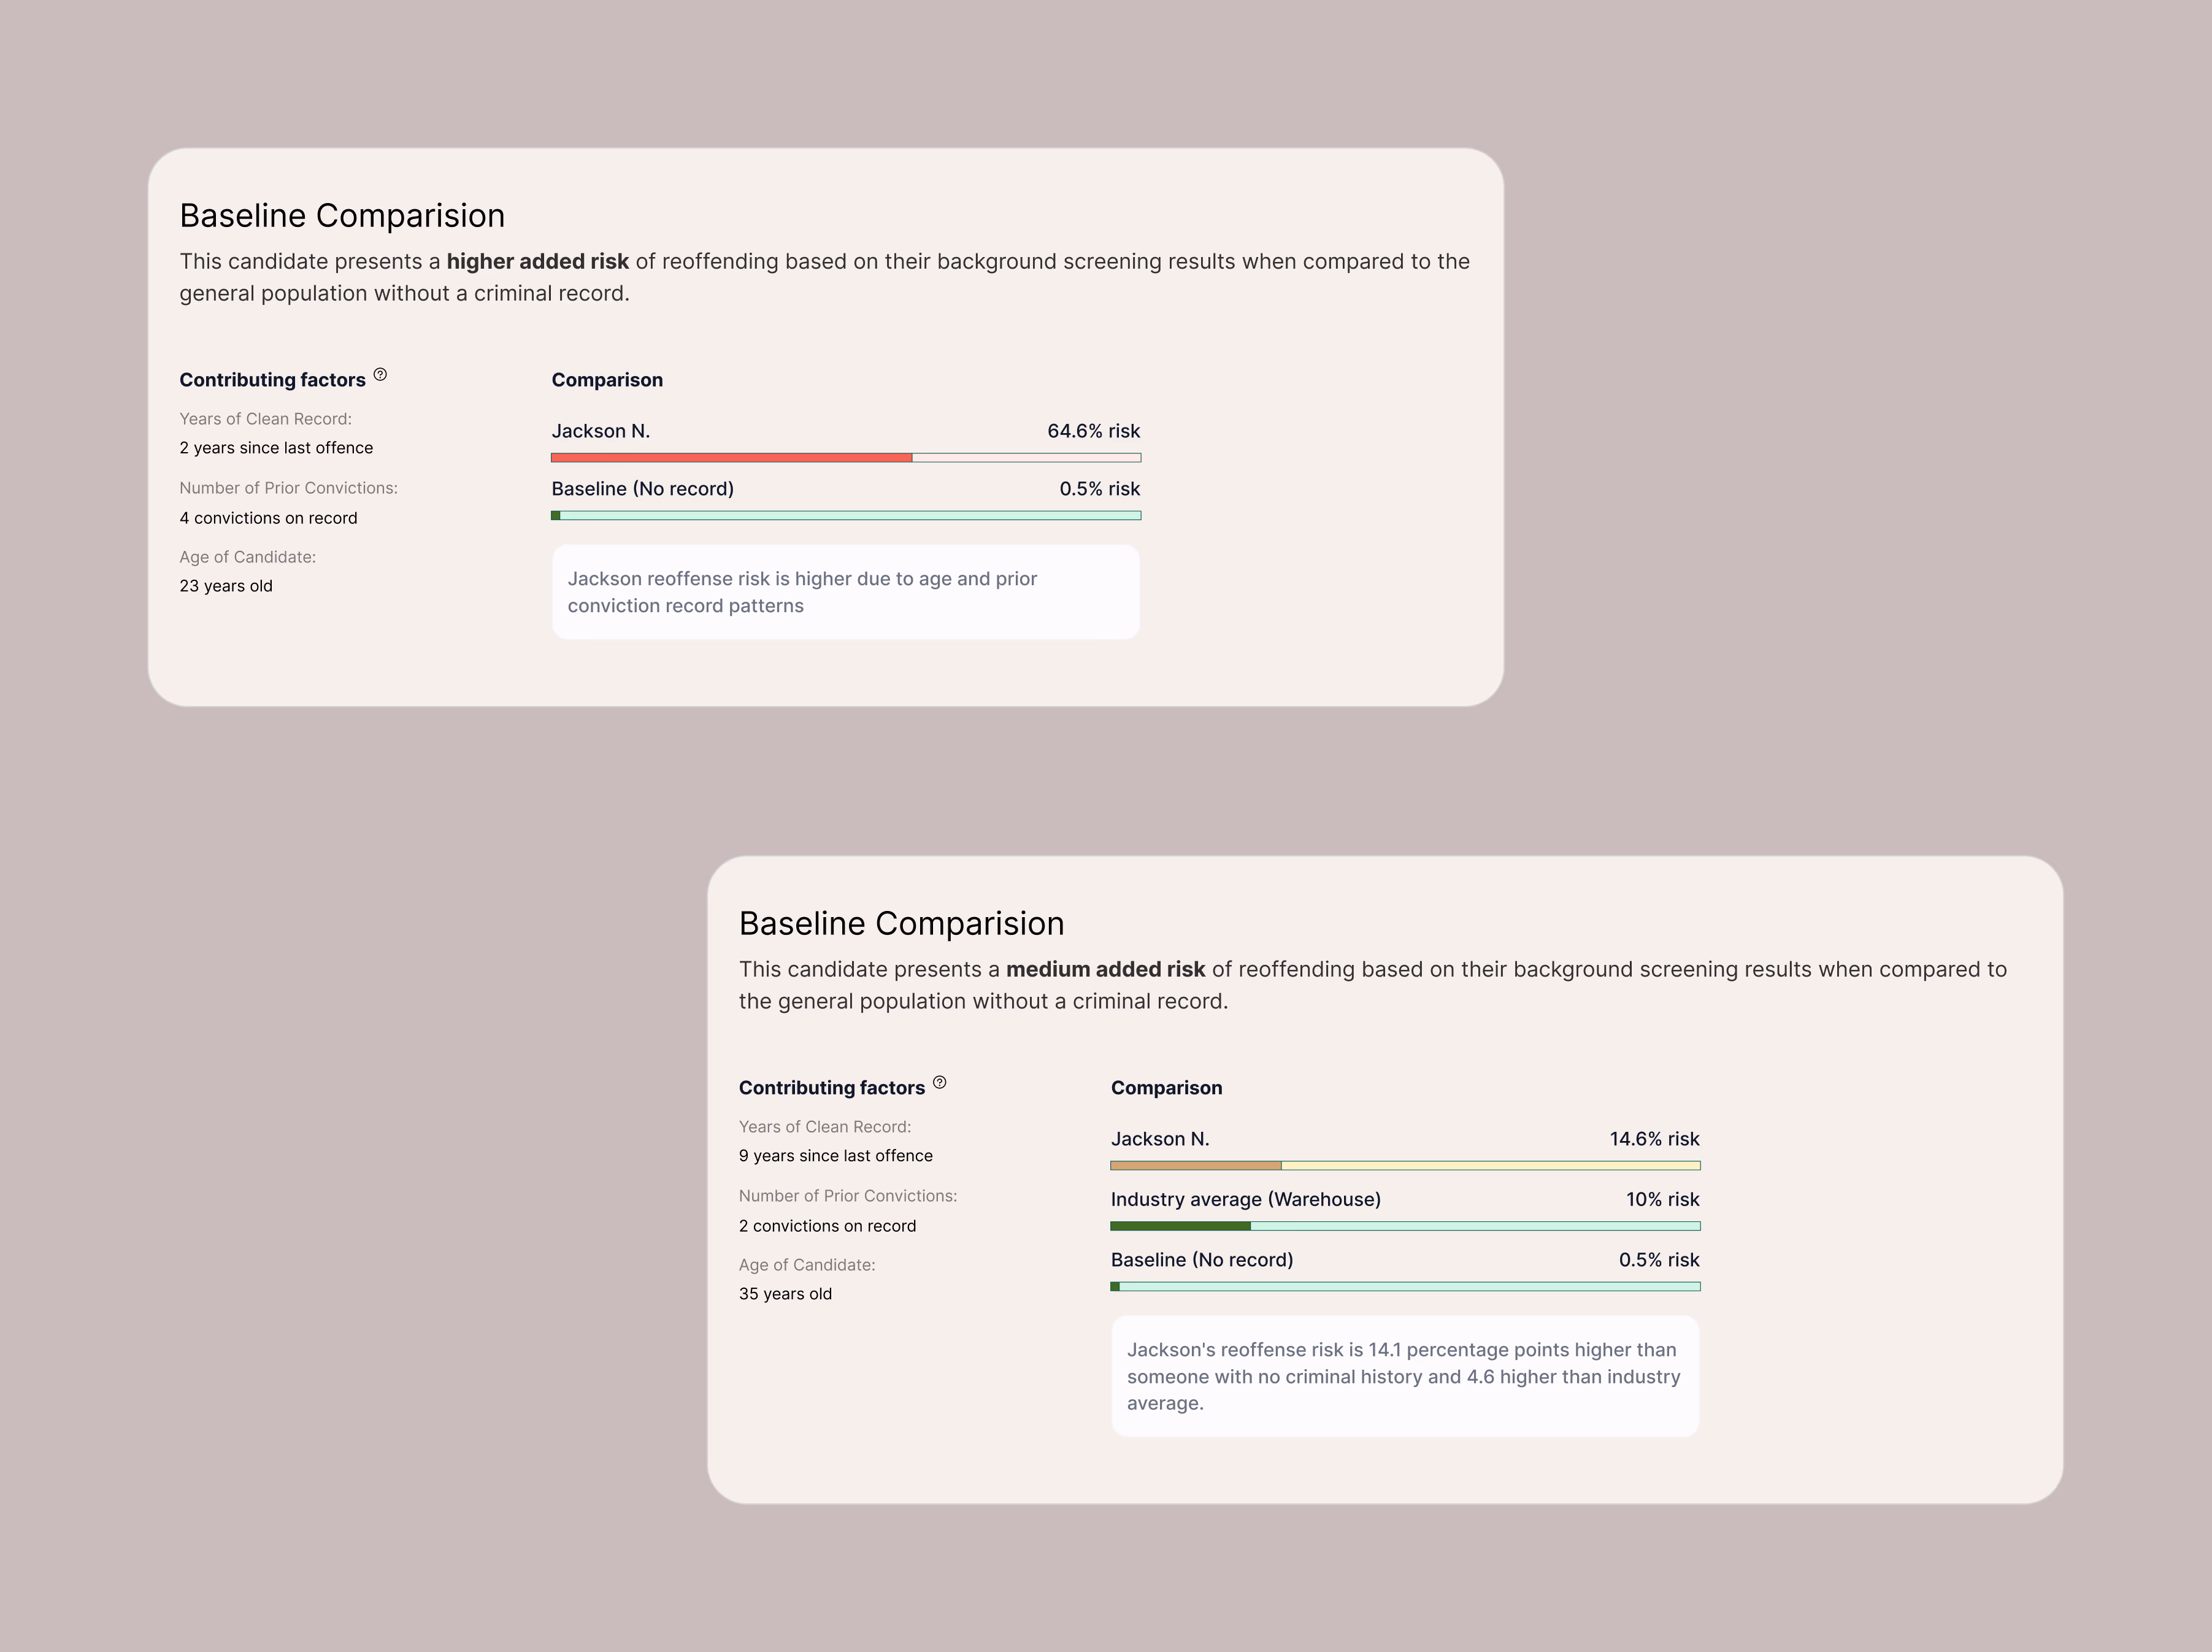Image resolution: width=2212 pixels, height=1652 pixels.
Task: Select the Jackson N. risk bar in top card
Action: pyautogui.click(x=846, y=457)
